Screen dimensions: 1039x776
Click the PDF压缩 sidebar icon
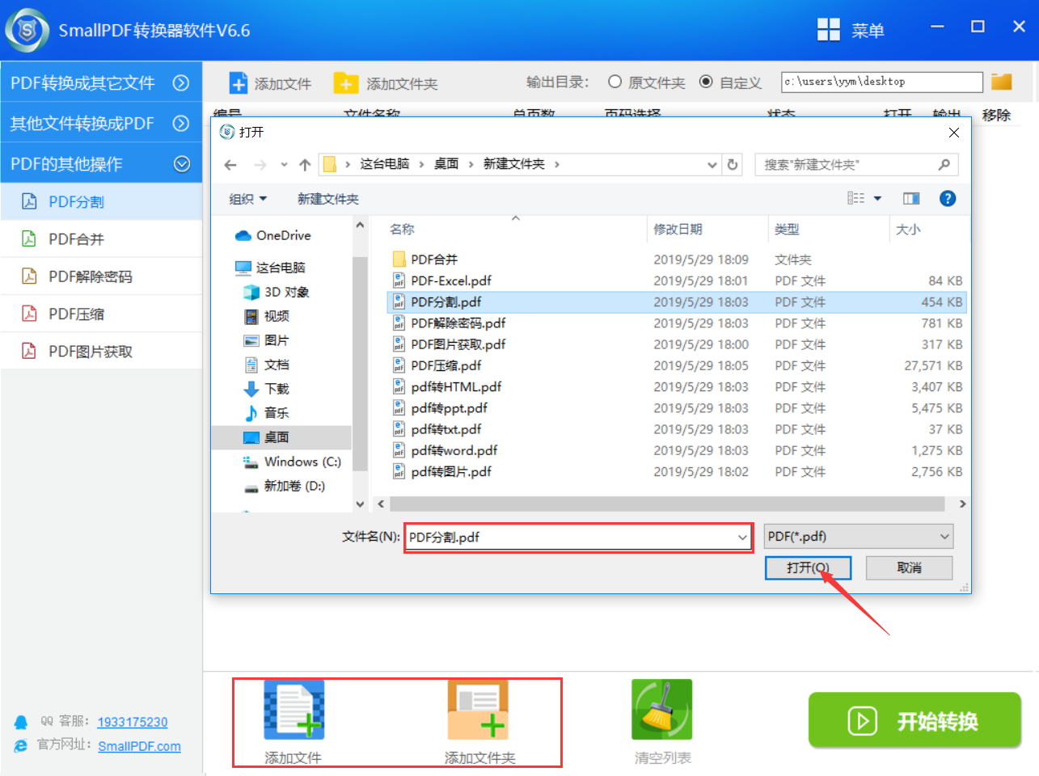click(29, 314)
